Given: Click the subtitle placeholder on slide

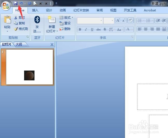Looking at the screenshot, I should tap(159, 126).
